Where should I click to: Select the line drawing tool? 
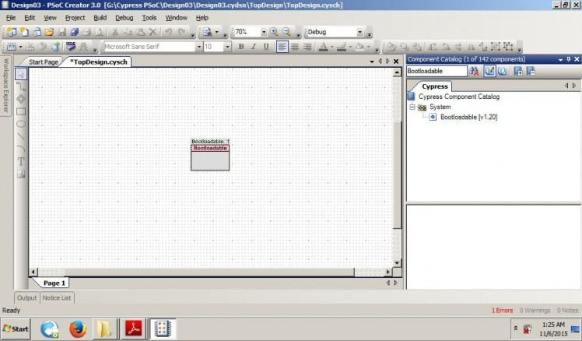(21, 136)
